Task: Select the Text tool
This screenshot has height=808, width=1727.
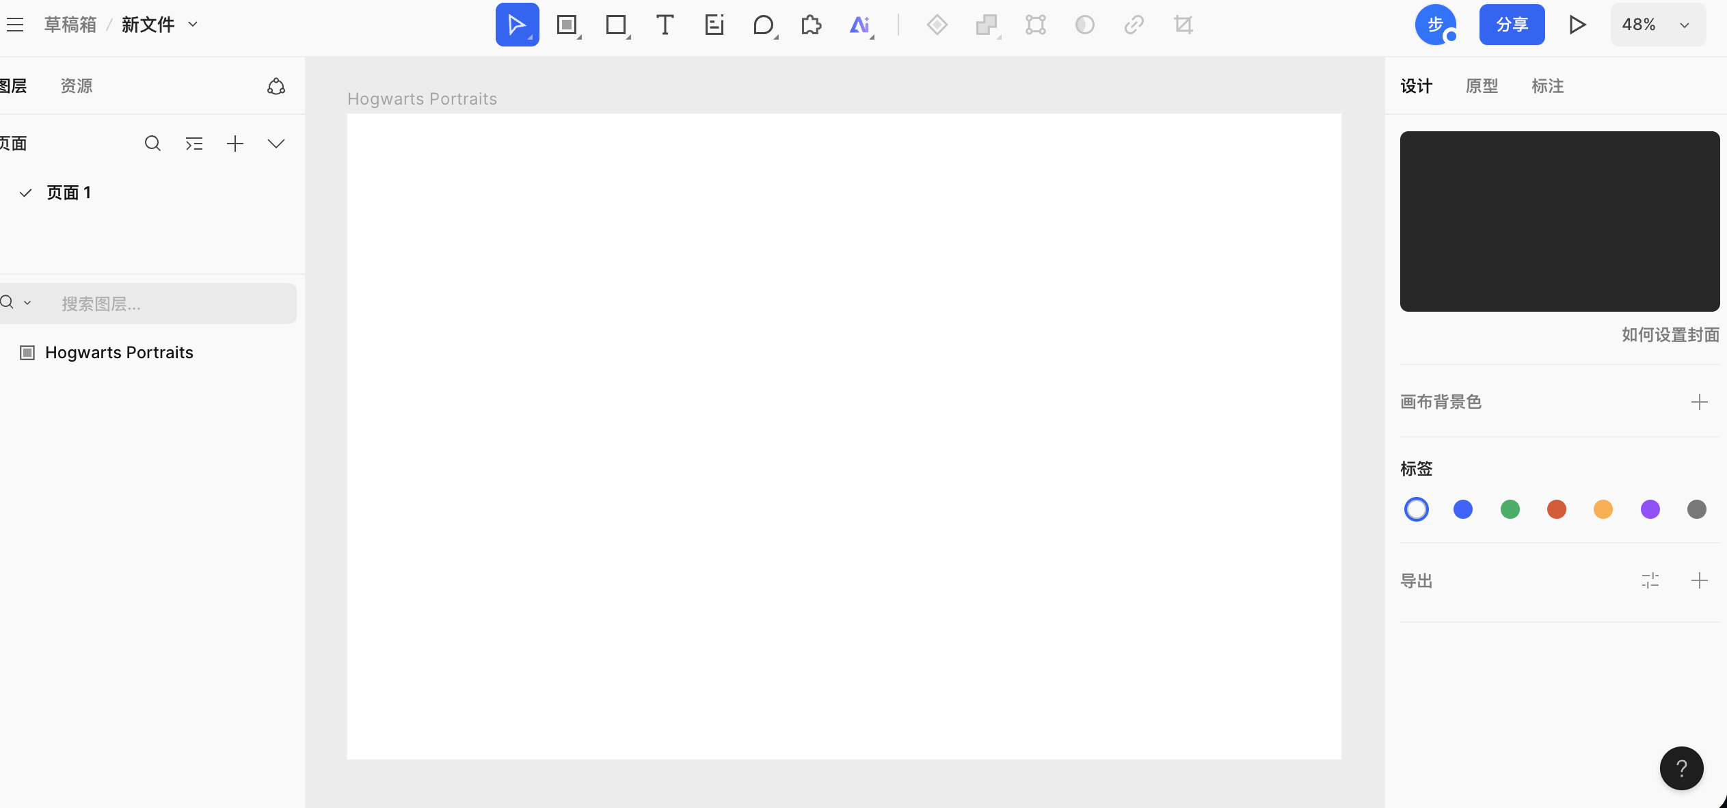Action: (665, 25)
